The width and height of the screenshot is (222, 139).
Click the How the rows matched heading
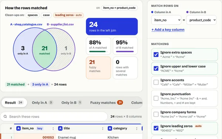point(26,8)
